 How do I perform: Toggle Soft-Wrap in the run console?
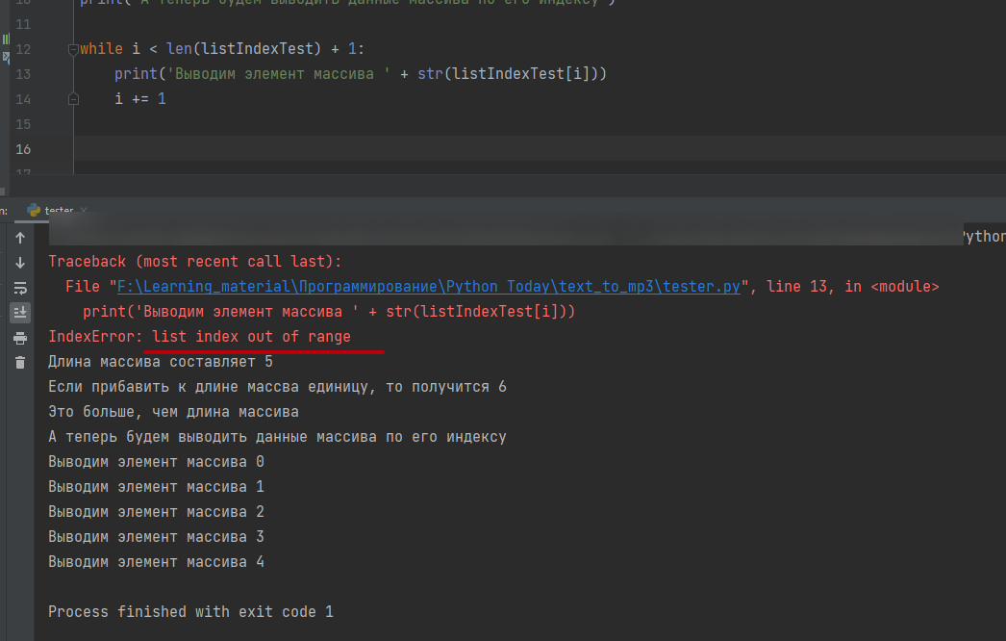point(20,288)
